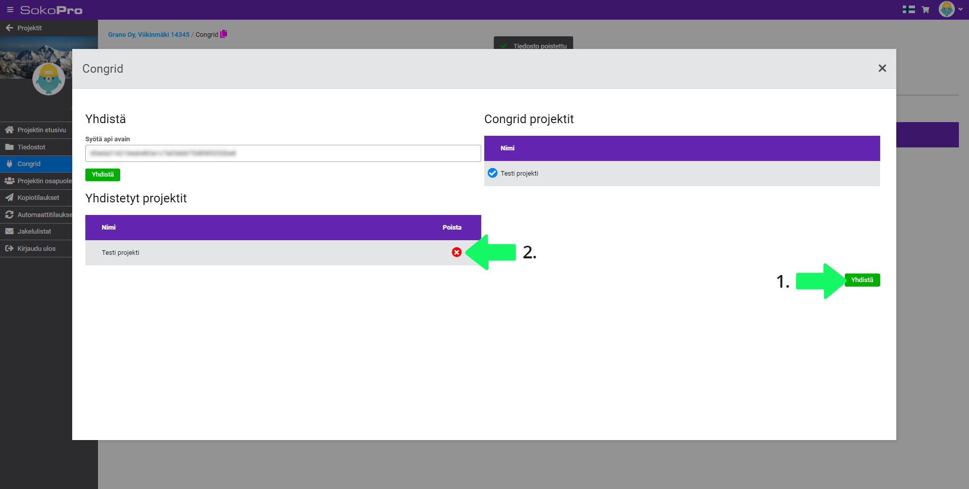Click Testi projekti in Yhdistetyt projektit table
969x489 pixels.
(120, 253)
